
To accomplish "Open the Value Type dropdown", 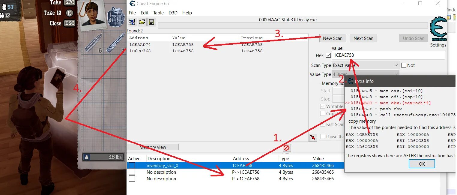I will tap(365, 74).
